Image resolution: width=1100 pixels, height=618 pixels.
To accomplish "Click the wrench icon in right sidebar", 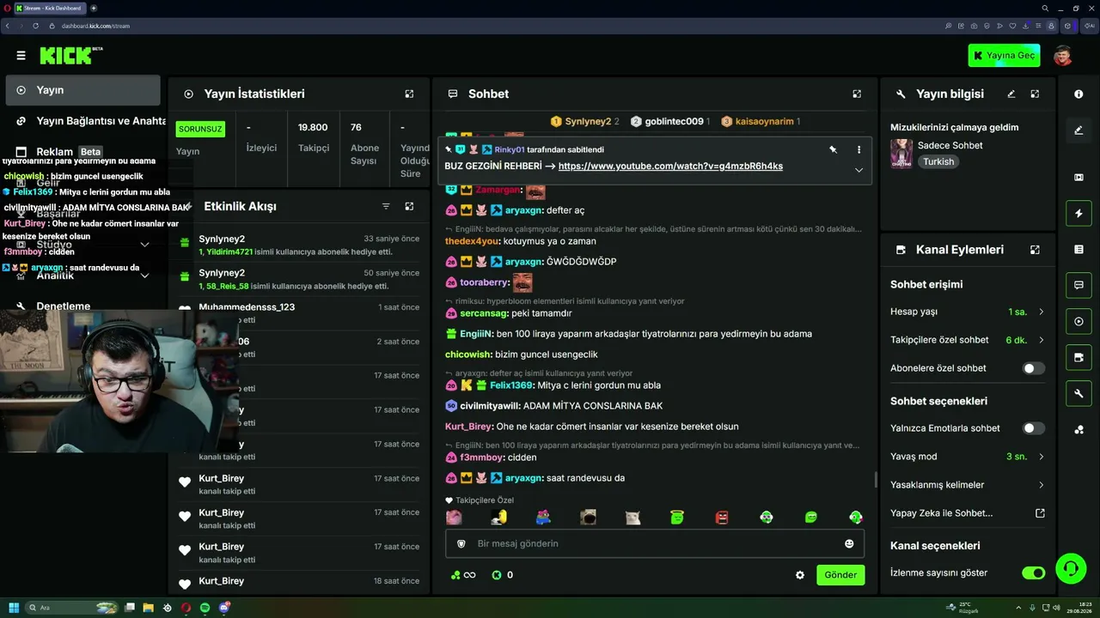I will [1079, 394].
